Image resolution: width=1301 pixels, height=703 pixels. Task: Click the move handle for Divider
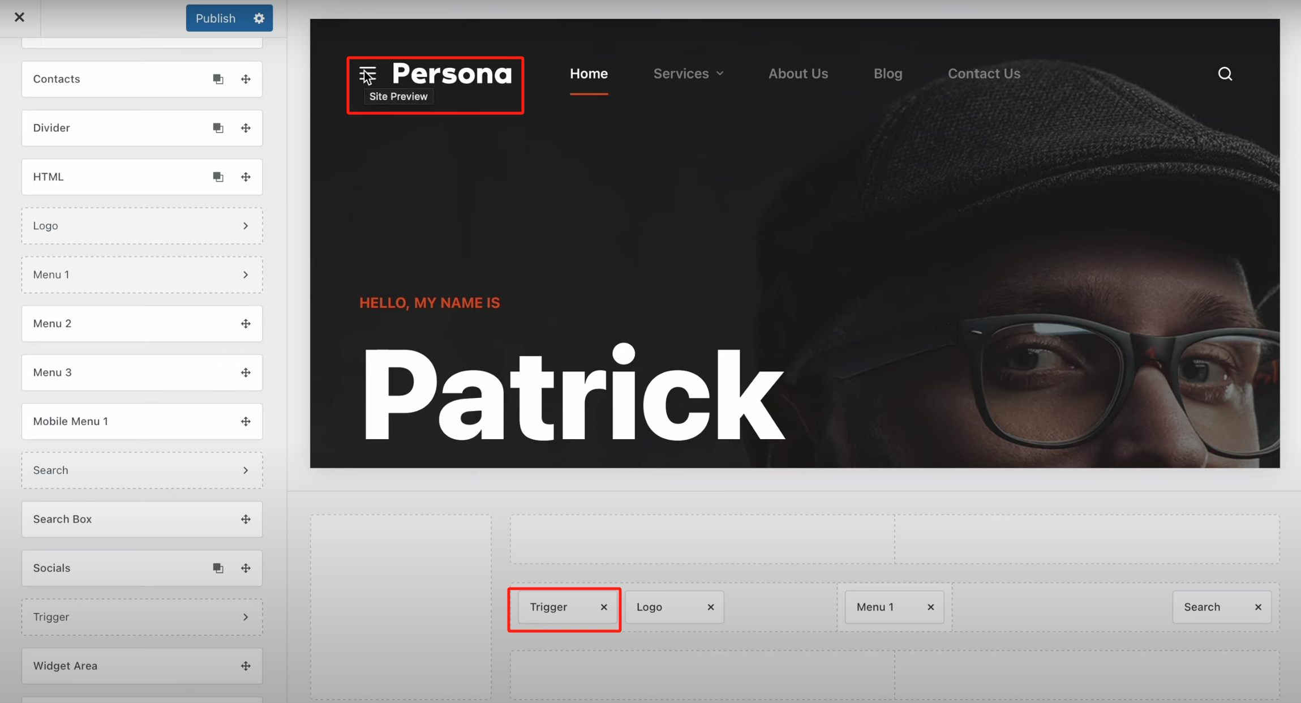pyautogui.click(x=246, y=128)
